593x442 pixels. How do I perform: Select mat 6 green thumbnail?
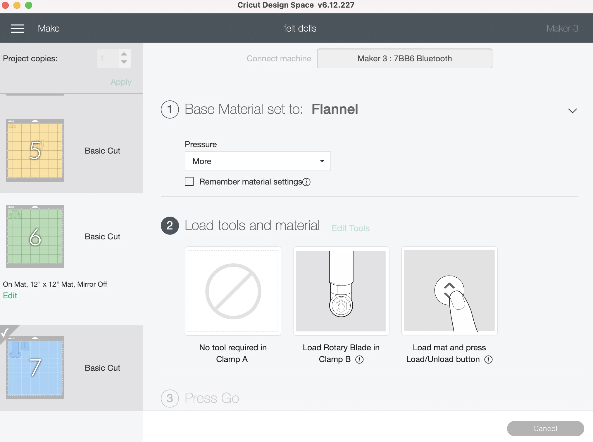click(35, 236)
